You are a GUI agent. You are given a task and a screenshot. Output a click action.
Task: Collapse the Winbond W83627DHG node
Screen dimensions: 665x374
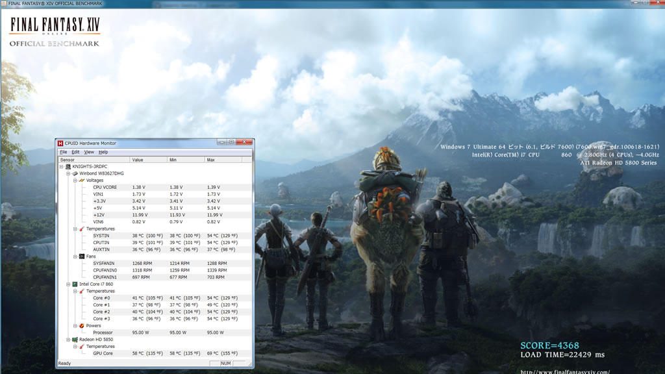coord(68,173)
